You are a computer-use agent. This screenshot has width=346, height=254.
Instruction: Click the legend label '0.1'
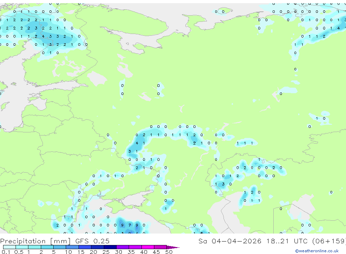pyautogui.click(x=6, y=252)
